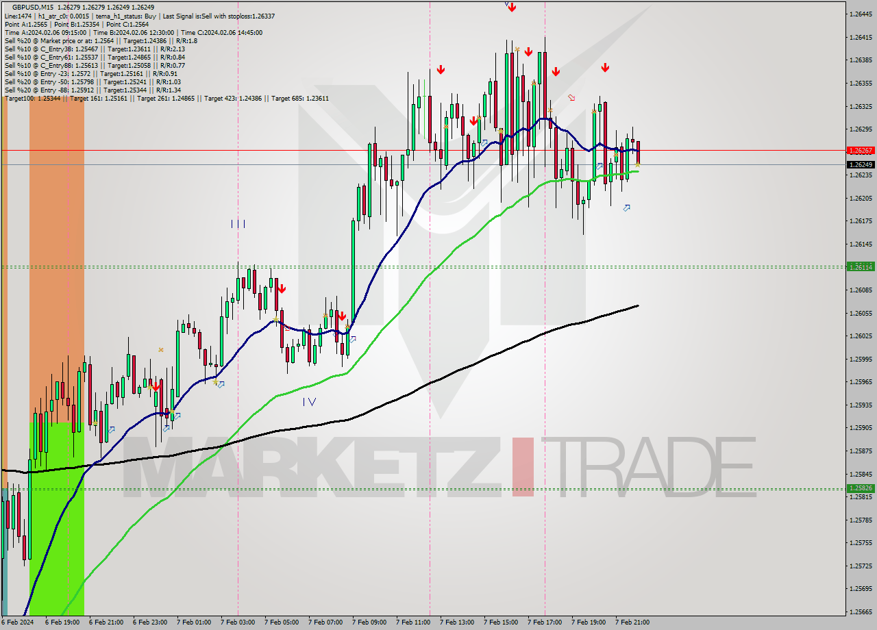
Task: Click the 1.26295 price scale label
Action: (861, 129)
